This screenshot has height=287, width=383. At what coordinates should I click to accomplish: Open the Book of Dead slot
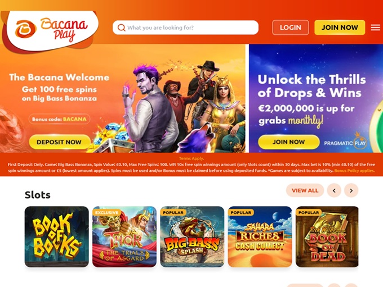point(327,236)
